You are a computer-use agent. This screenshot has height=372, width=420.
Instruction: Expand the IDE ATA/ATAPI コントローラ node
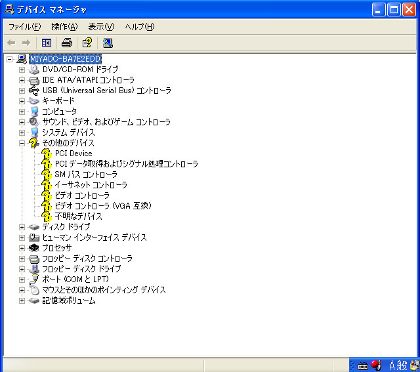click(22, 80)
